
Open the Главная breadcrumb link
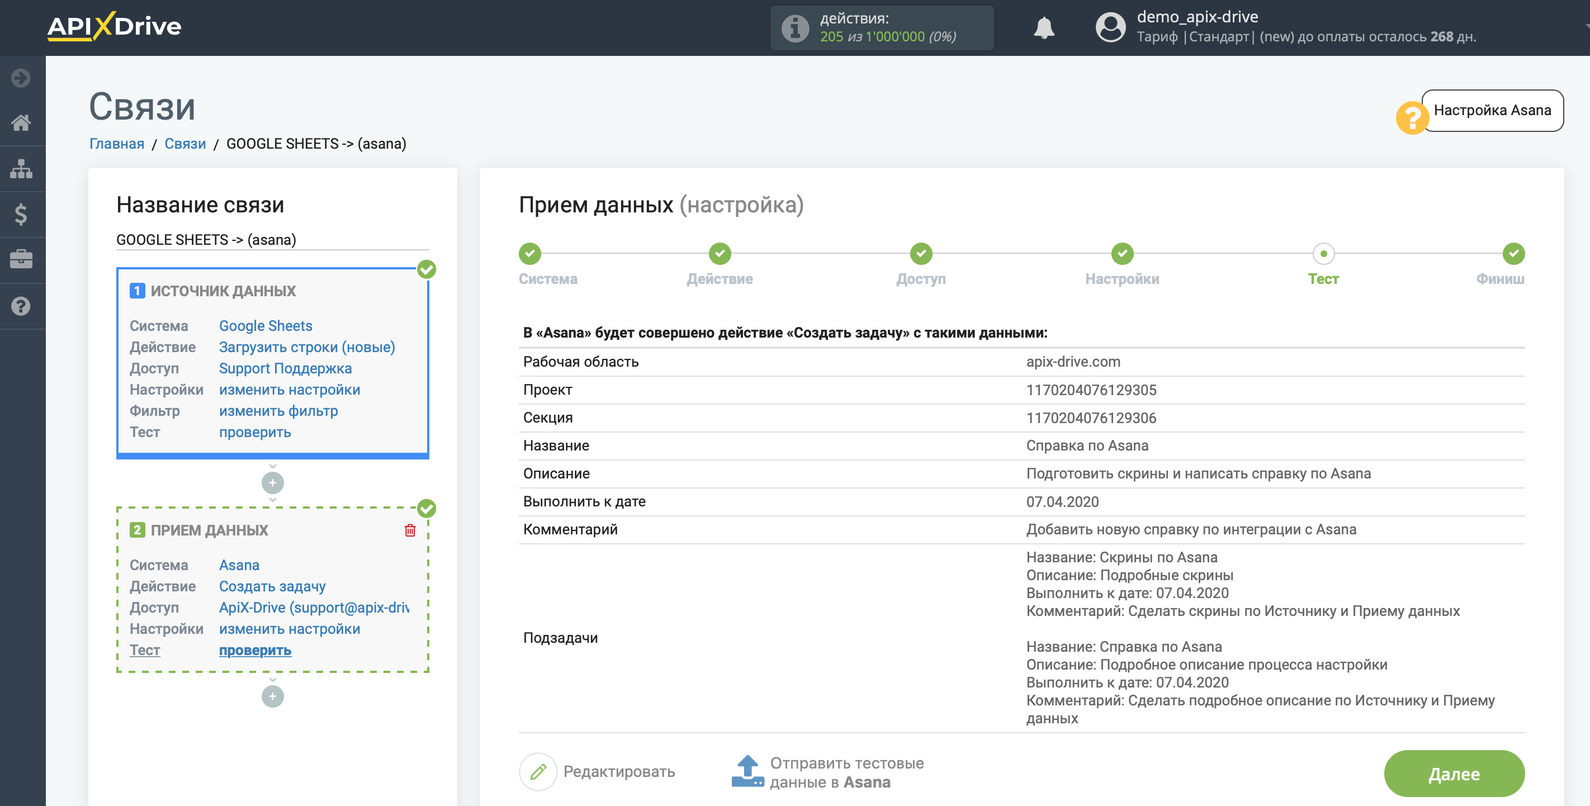pos(117,144)
